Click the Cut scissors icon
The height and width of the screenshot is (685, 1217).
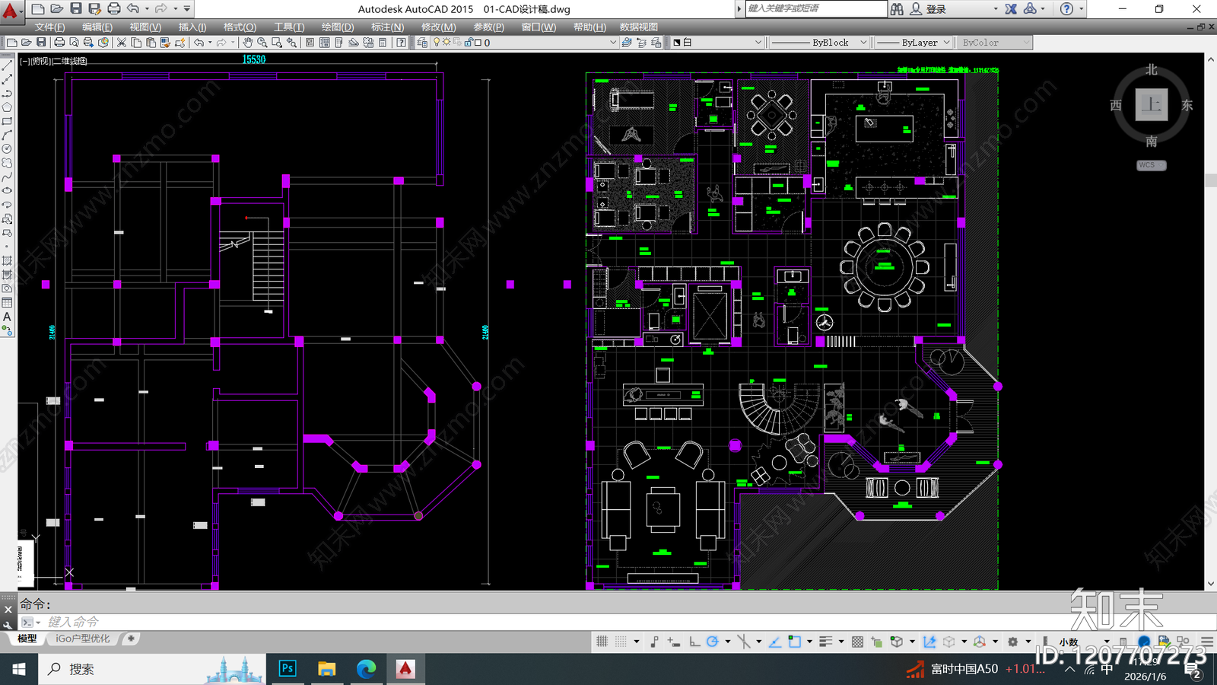point(122,43)
